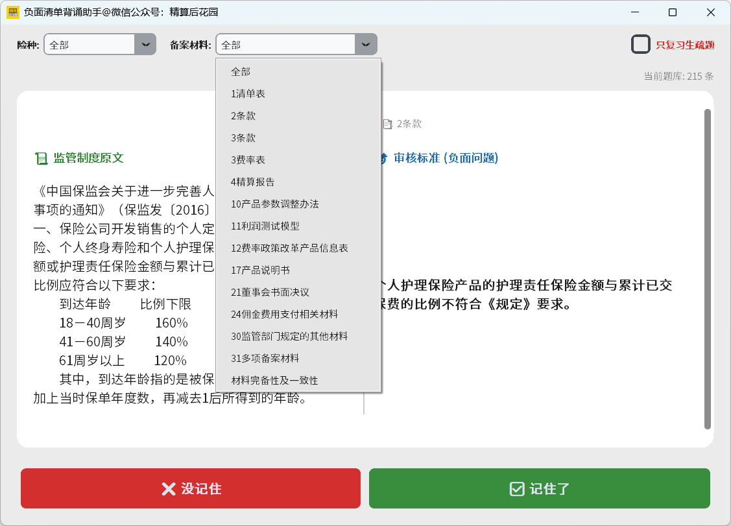Choose 4精算报告 option
731x526 pixels.
point(252,182)
